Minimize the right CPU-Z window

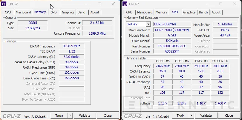(207, 4)
